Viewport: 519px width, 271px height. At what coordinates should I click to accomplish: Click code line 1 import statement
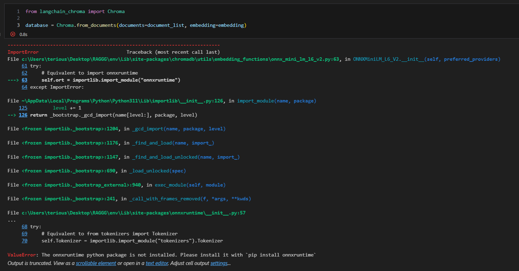click(75, 11)
